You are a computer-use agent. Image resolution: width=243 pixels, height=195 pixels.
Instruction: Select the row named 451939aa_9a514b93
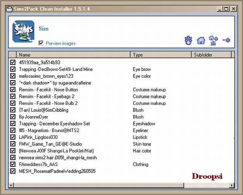pyautogui.click(x=39, y=62)
